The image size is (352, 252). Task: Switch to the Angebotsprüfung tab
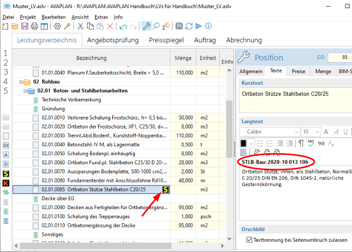point(113,40)
